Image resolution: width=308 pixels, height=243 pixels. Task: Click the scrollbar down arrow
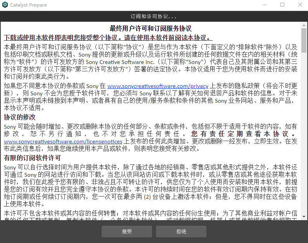pyautogui.click(x=304, y=217)
